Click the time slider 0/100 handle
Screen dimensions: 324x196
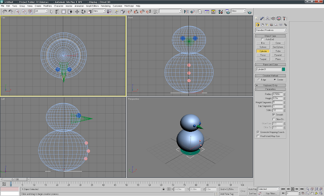[15, 179]
